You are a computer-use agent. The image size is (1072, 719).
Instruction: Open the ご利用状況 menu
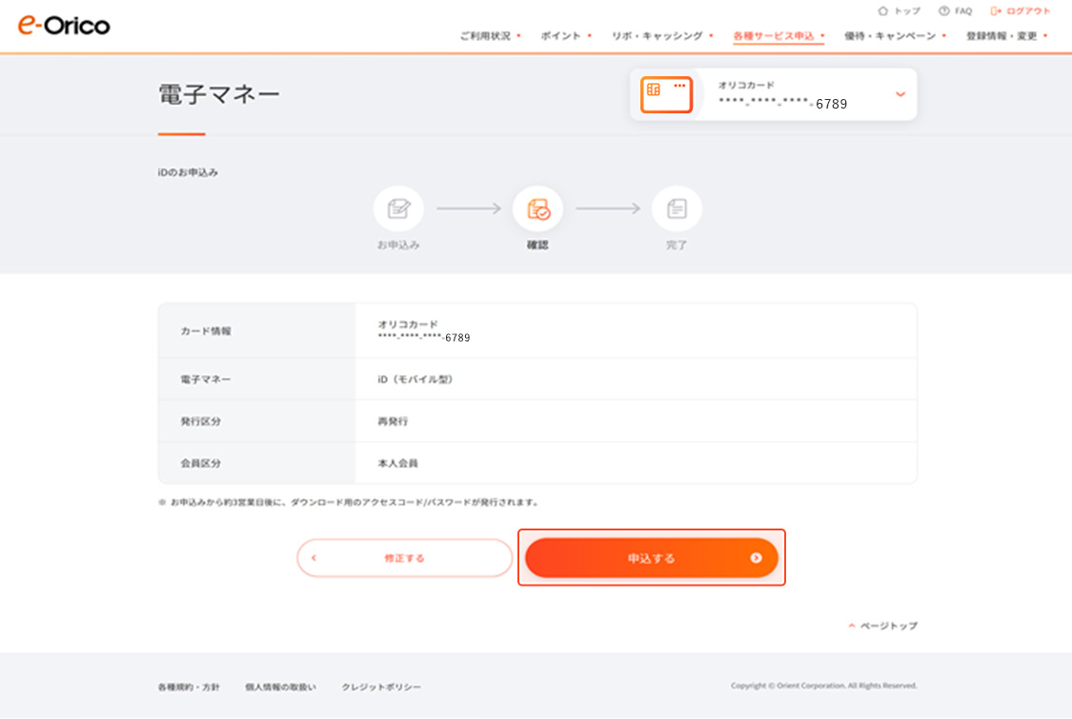point(490,35)
